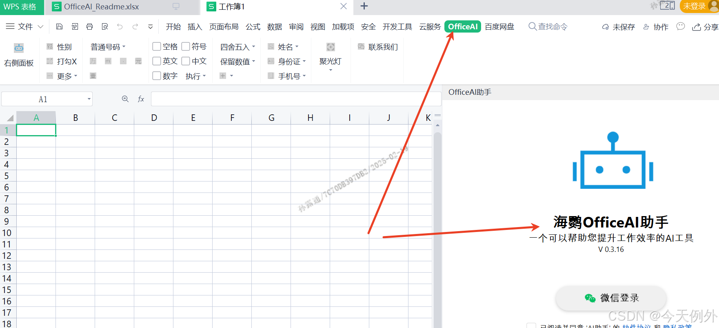Open the 普通号码 dropdown
719x328 pixels.
[x=108, y=47]
